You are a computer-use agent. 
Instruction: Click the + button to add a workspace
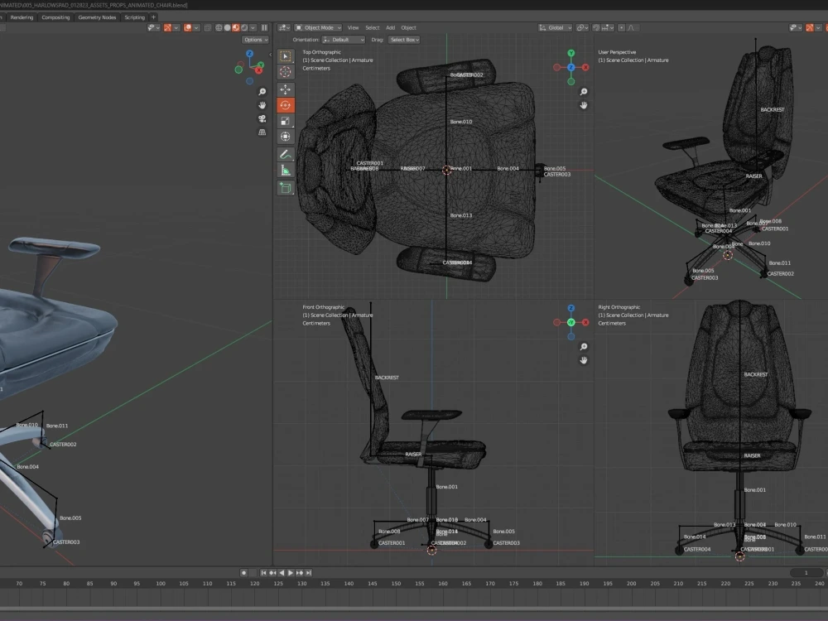(153, 17)
